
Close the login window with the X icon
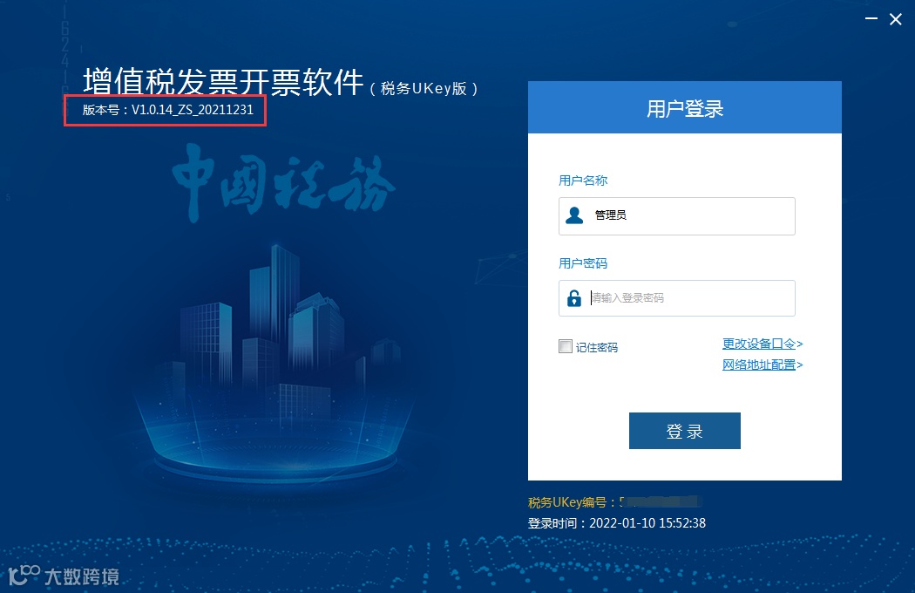[x=896, y=19]
